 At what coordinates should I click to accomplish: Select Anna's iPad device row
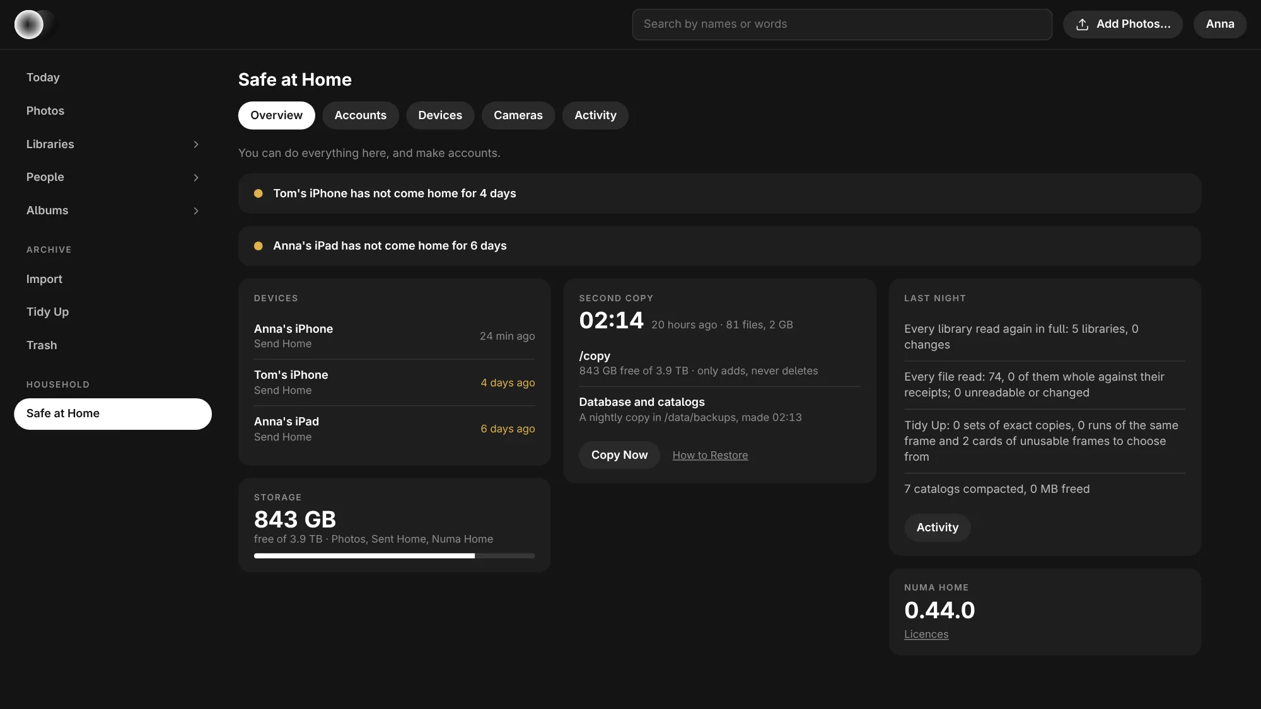(394, 429)
